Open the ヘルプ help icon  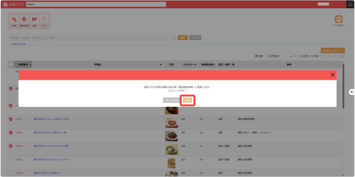coord(44,20)
